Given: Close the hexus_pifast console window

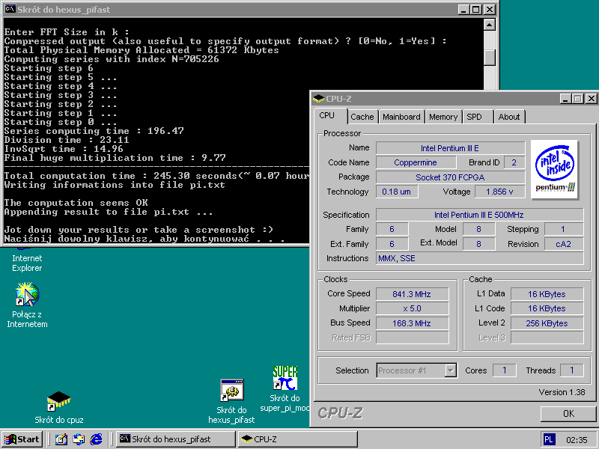Looking at the screenshot, I should point(490,10).
